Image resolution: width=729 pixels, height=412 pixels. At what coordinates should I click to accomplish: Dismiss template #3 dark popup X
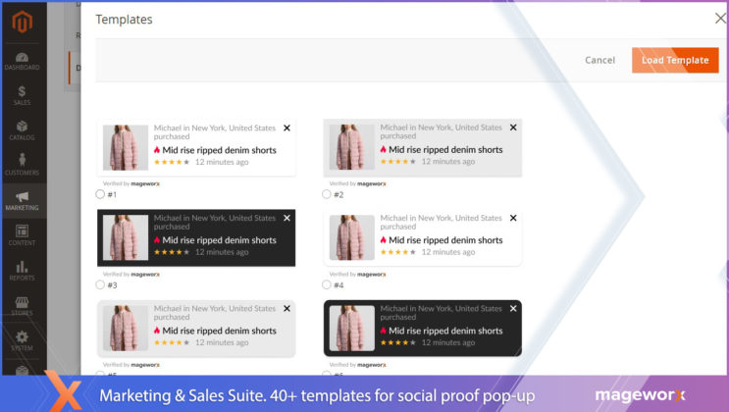286,218
